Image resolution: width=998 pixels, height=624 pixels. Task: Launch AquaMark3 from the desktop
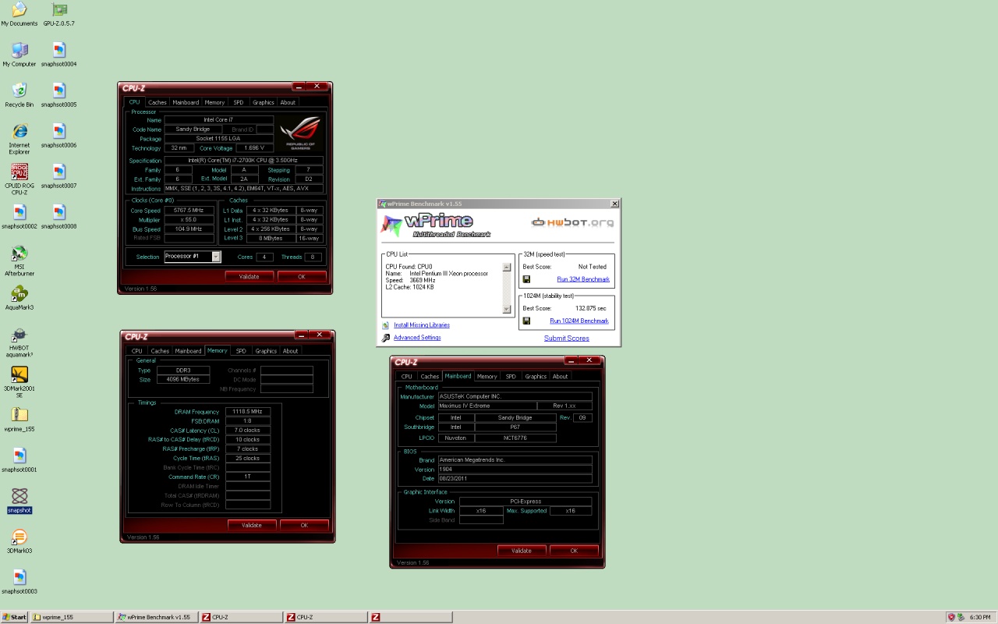(x=19, y=295)
